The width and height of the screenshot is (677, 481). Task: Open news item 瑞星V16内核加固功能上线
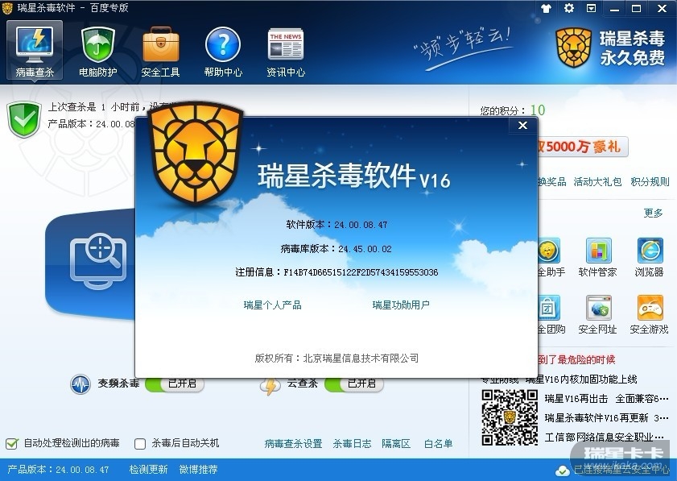click(x=581, y=379)
